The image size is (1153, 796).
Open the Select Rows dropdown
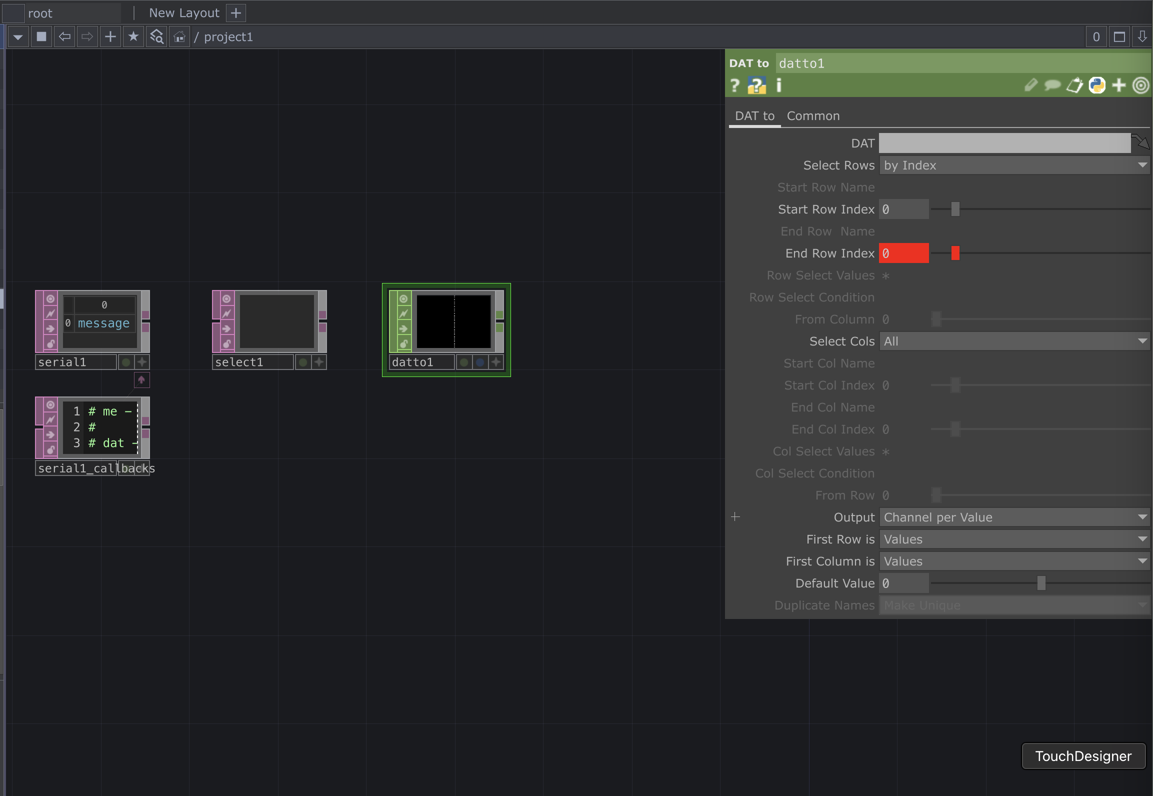pyautogui.click(x=1014, y=165)
